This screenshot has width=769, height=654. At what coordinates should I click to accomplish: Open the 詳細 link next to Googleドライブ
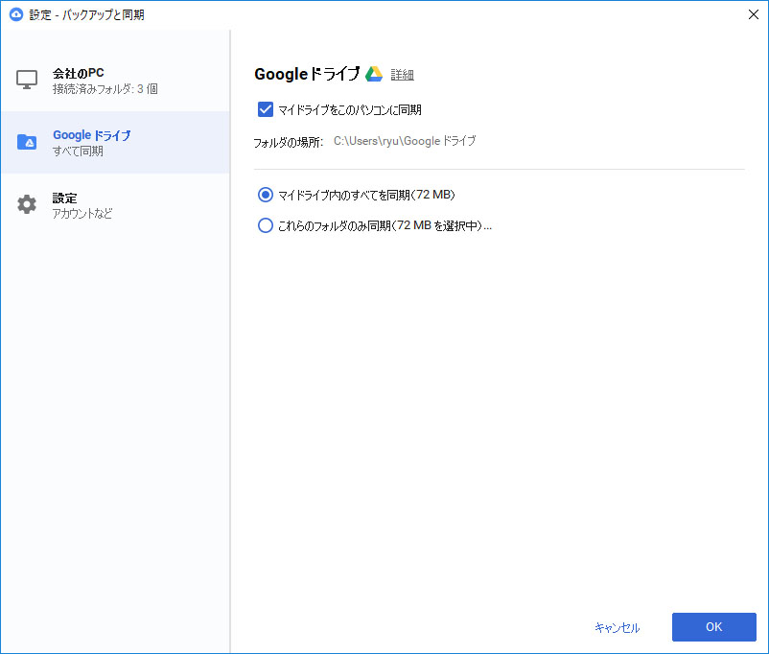[402, 74]
